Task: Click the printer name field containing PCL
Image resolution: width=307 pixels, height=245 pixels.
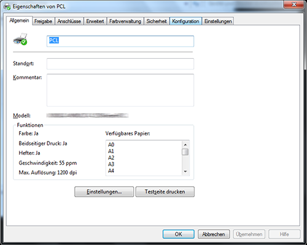Action: coord(120,41)
